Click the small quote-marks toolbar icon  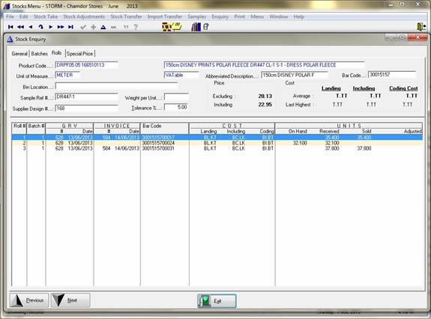pyautogui.click(x=126, y=27)
